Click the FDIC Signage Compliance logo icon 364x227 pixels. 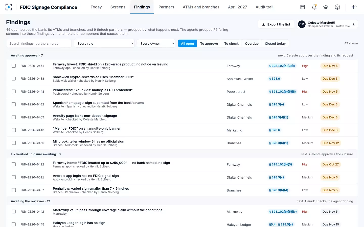(9, 7)
